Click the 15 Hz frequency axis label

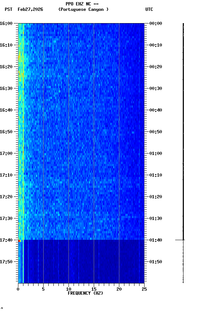(94, 289)
